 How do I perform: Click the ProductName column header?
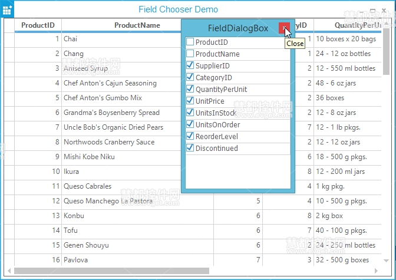coord(121,25)
